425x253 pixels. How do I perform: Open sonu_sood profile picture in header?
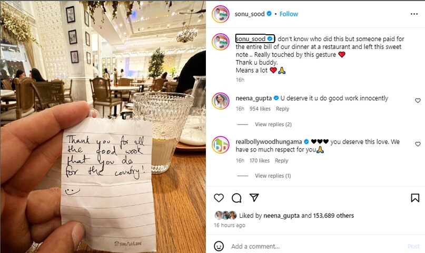[x=220, y=14]
